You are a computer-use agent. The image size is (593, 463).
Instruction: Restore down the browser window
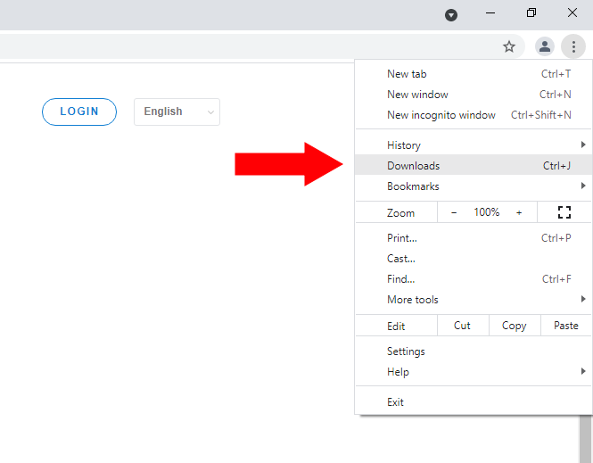531,13
